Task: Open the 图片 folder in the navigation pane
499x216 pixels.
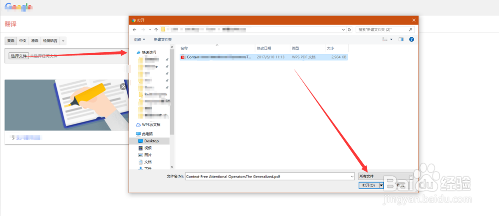Action: point(148,155)
